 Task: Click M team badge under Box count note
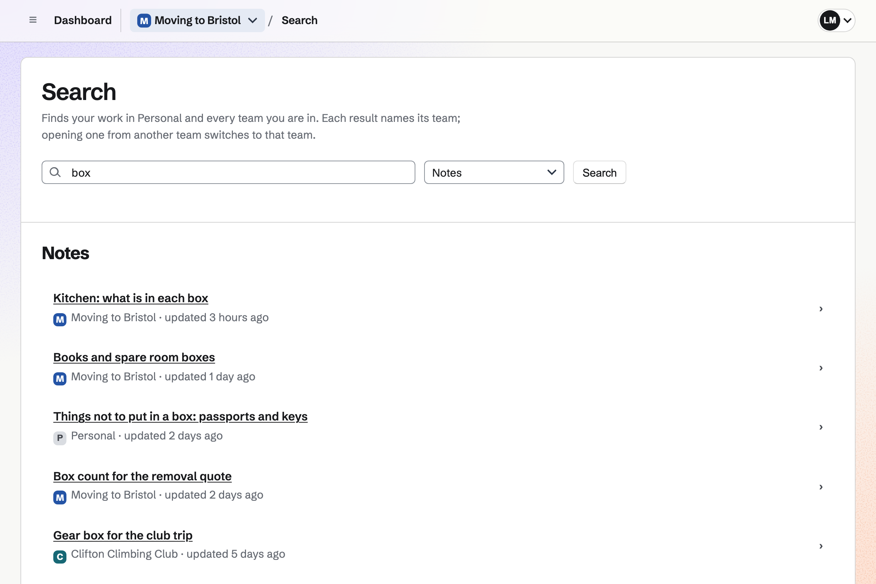[x=59, y=497]
